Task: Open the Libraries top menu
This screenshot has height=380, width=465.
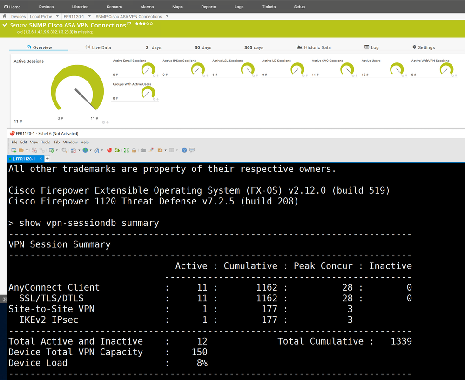Action: [x=80, y=7]
